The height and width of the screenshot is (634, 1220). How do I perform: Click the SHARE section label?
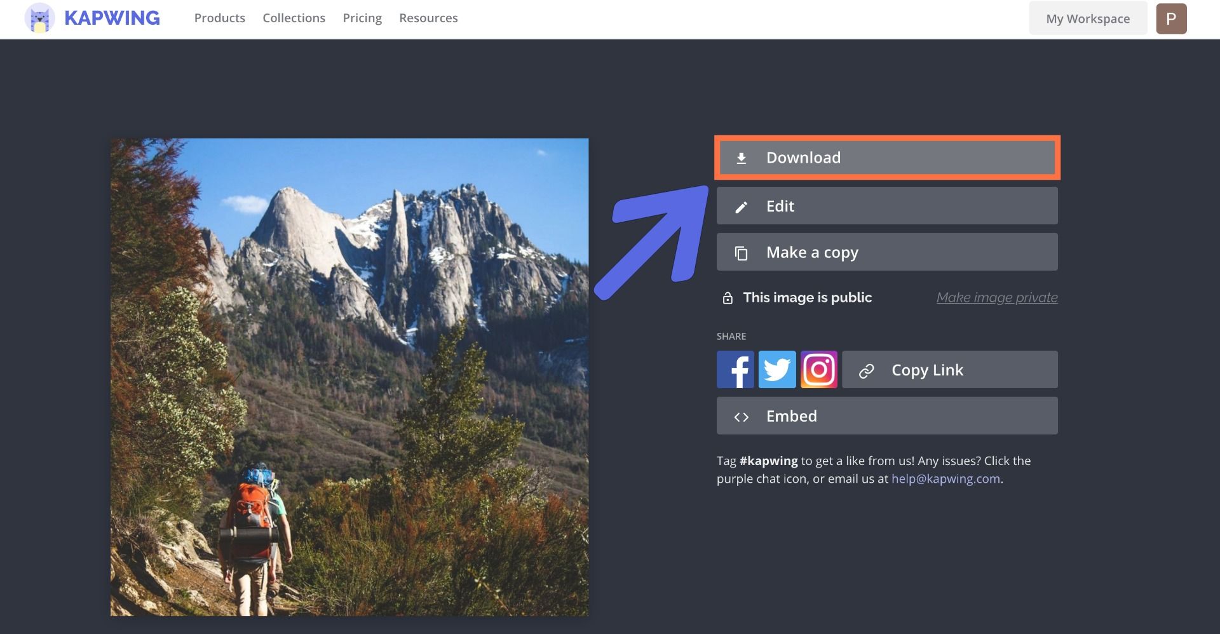(731, 336)
